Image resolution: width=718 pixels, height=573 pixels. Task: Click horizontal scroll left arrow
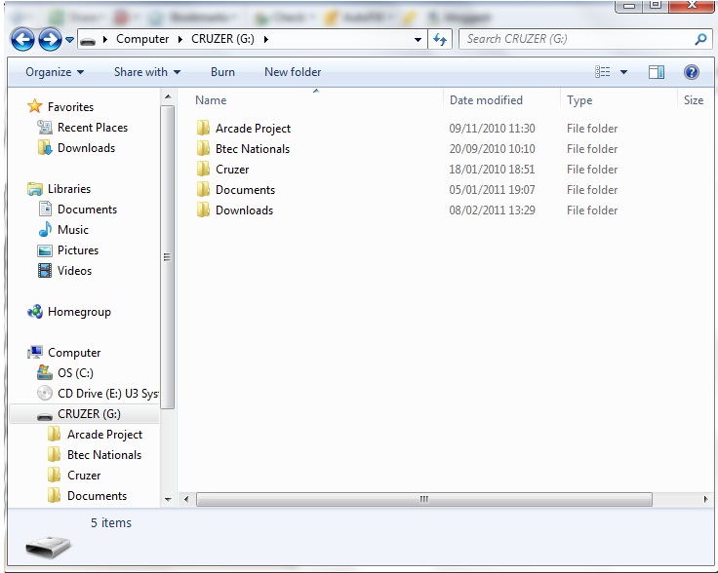186,499
